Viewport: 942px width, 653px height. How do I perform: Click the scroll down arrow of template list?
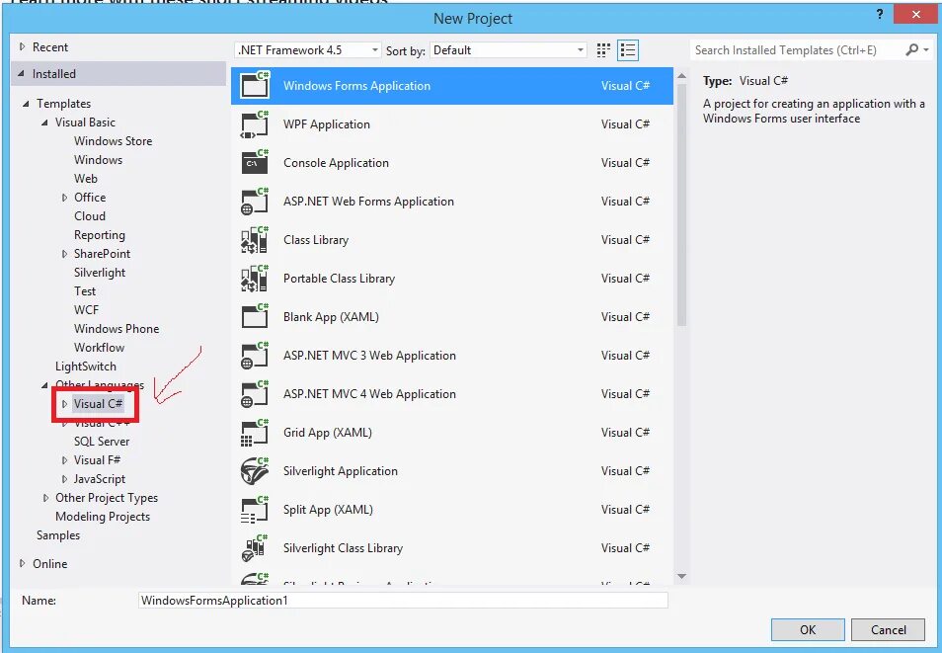[x=681, y=576]
